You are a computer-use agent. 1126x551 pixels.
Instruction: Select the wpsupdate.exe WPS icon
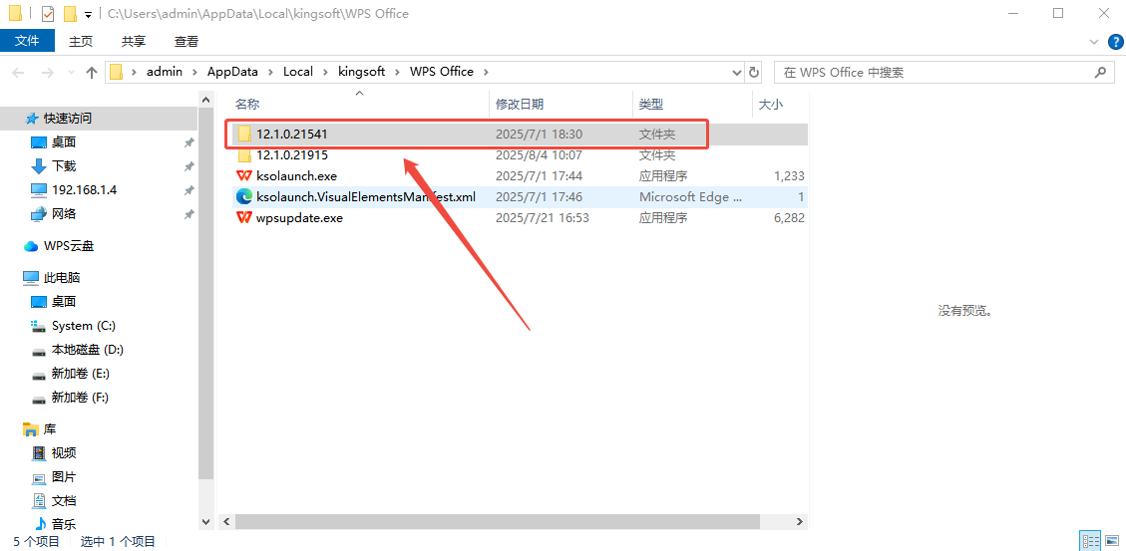pos(244,217)
